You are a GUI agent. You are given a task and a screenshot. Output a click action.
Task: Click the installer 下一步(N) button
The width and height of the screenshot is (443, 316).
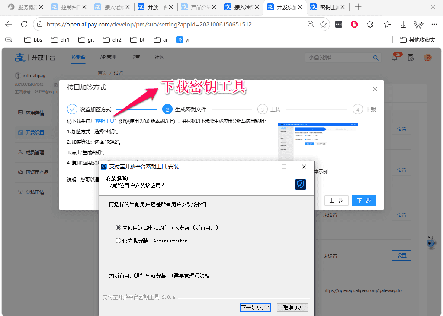255,307
